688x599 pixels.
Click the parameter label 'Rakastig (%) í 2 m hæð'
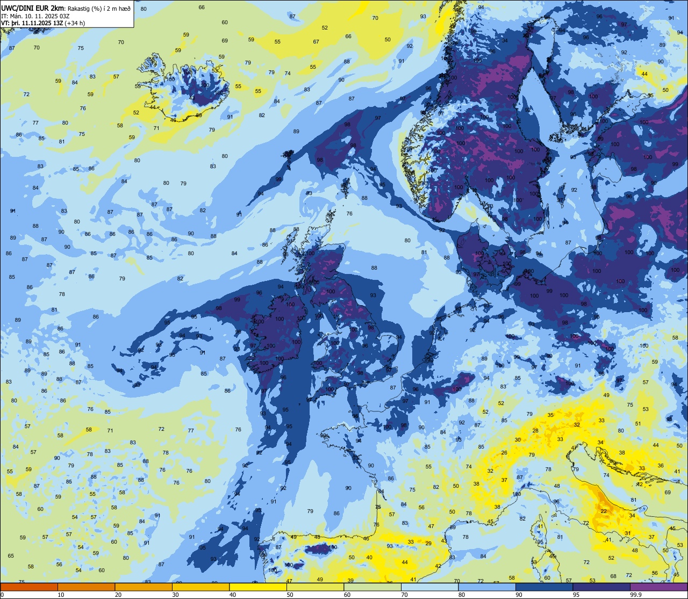(99, 8)
